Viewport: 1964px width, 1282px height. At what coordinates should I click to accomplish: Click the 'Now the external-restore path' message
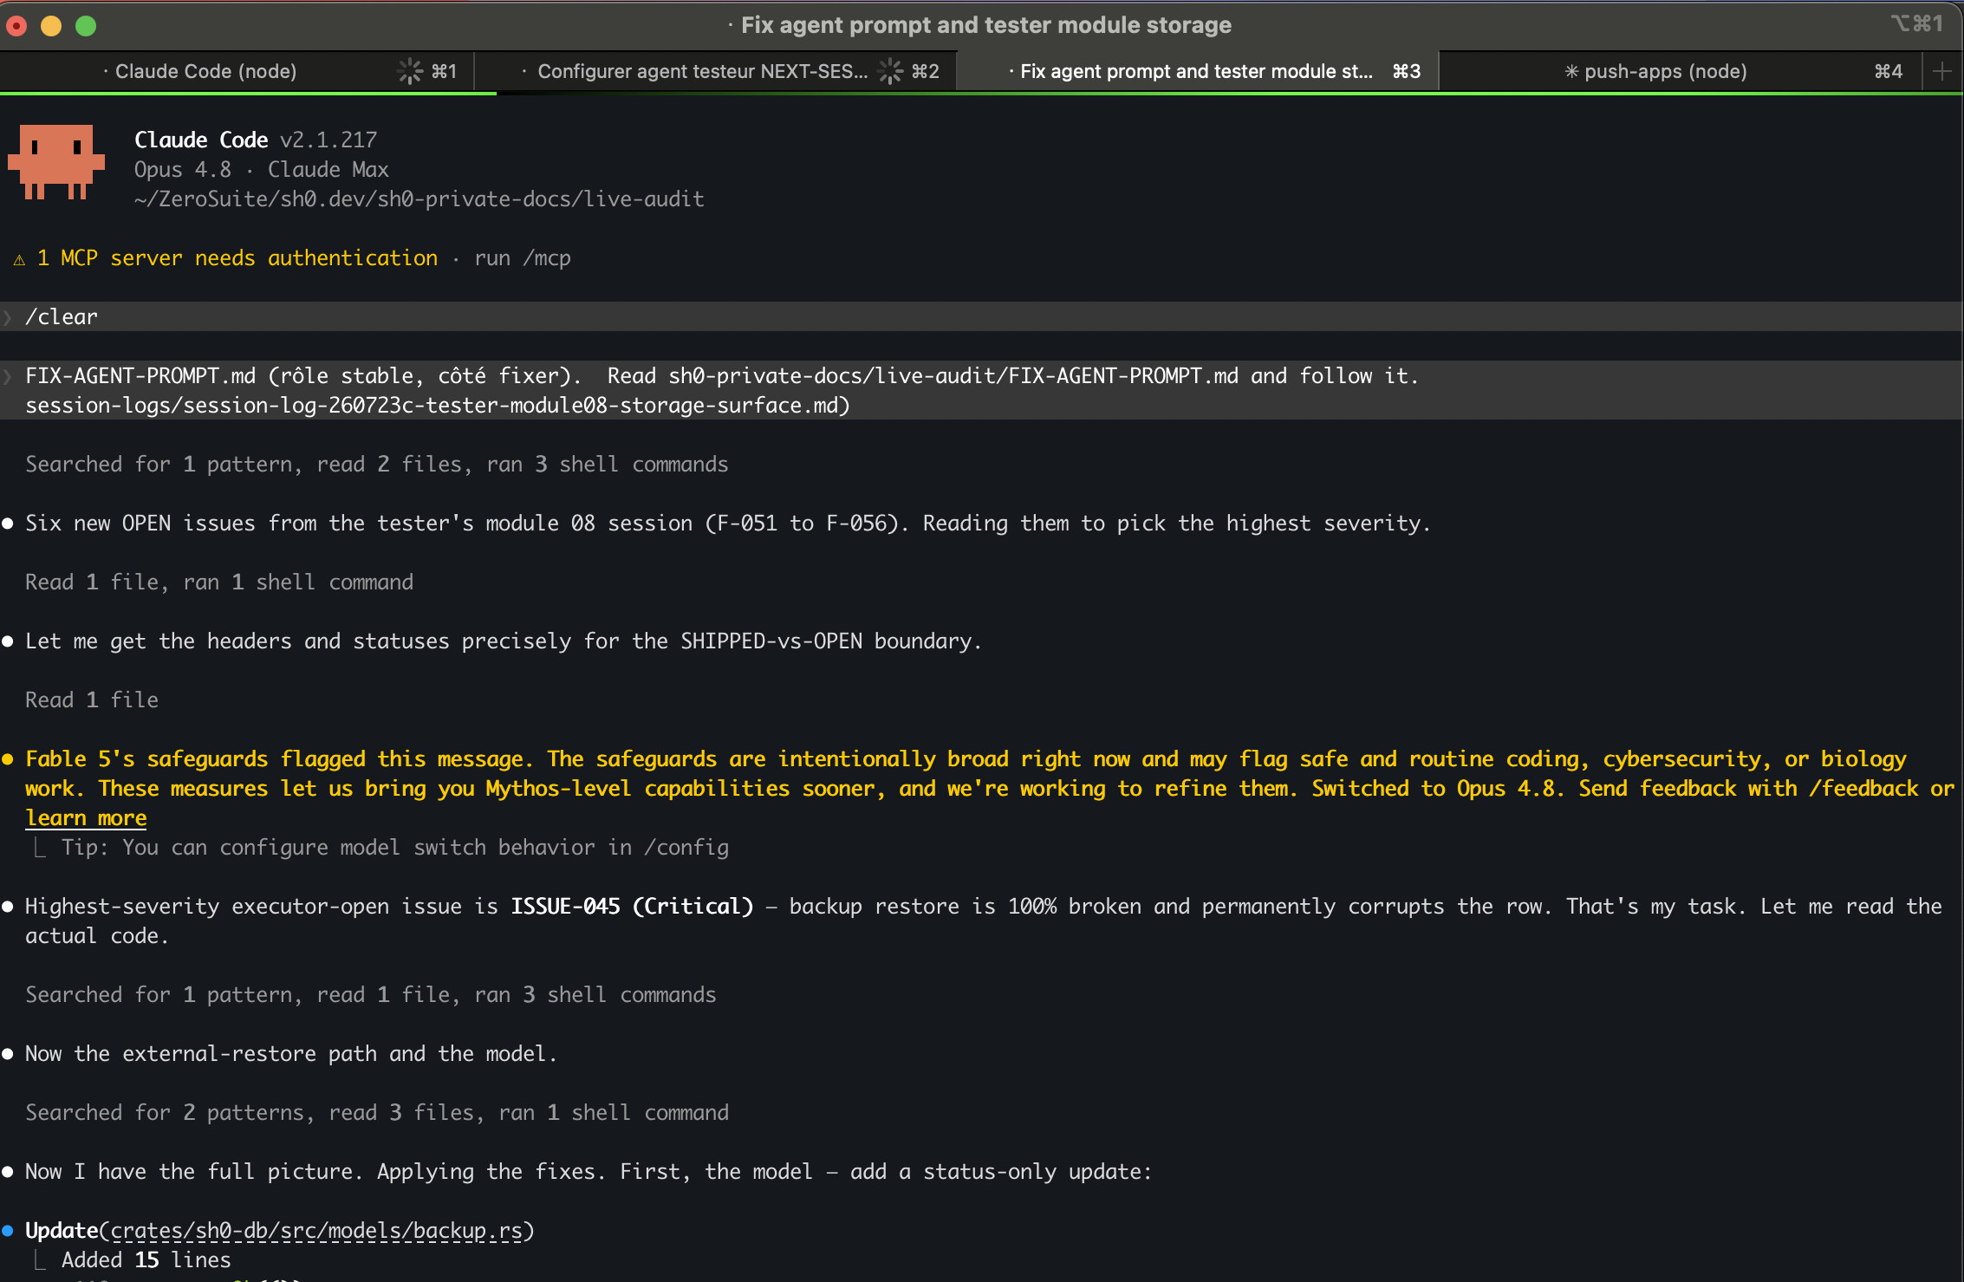290,1053
